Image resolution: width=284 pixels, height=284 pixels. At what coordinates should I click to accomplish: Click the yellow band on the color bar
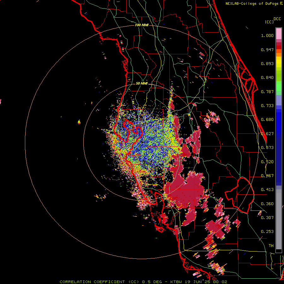279,62
